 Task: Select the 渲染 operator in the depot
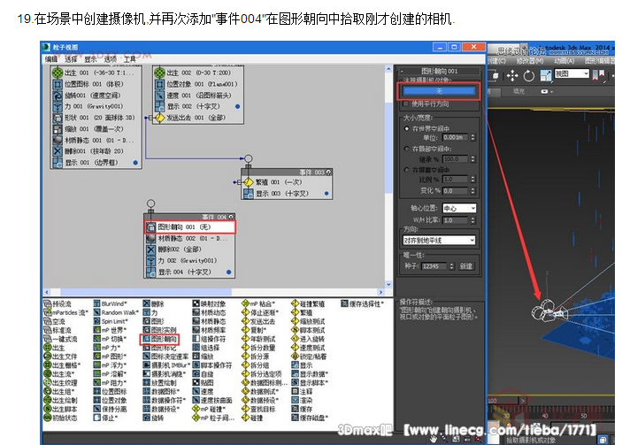(x=302, y=400)
